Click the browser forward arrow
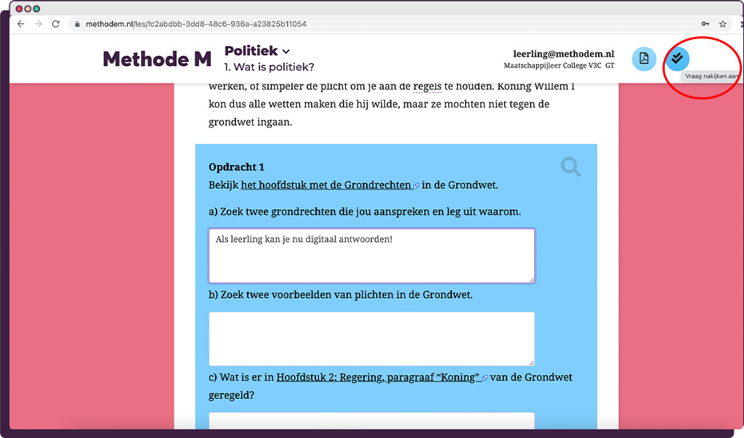 point(39,24)
